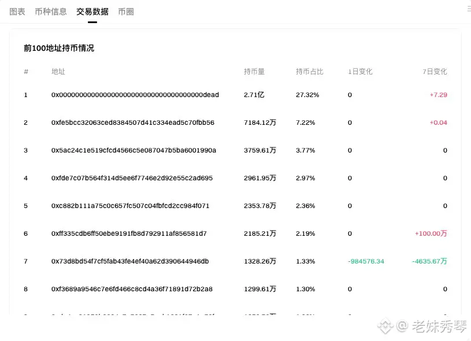Screen dimensions: 471x341
Task: Click the +0.04 seven-day change
Action: pos(439,123)
